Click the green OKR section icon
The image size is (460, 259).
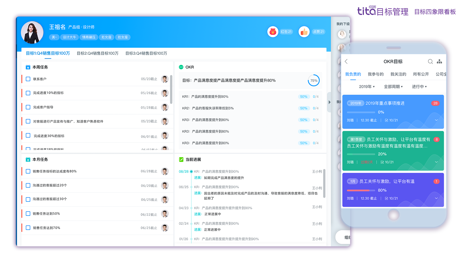pyautogui.click(x=181, y=67)
